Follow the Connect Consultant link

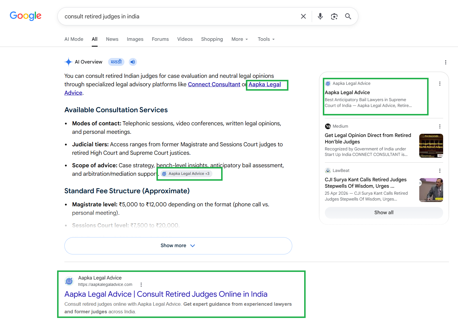coord(214,84)
